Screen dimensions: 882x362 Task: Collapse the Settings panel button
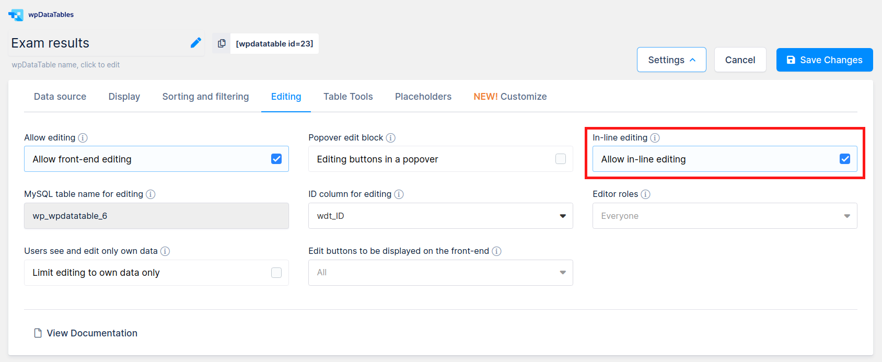point(671,60)
